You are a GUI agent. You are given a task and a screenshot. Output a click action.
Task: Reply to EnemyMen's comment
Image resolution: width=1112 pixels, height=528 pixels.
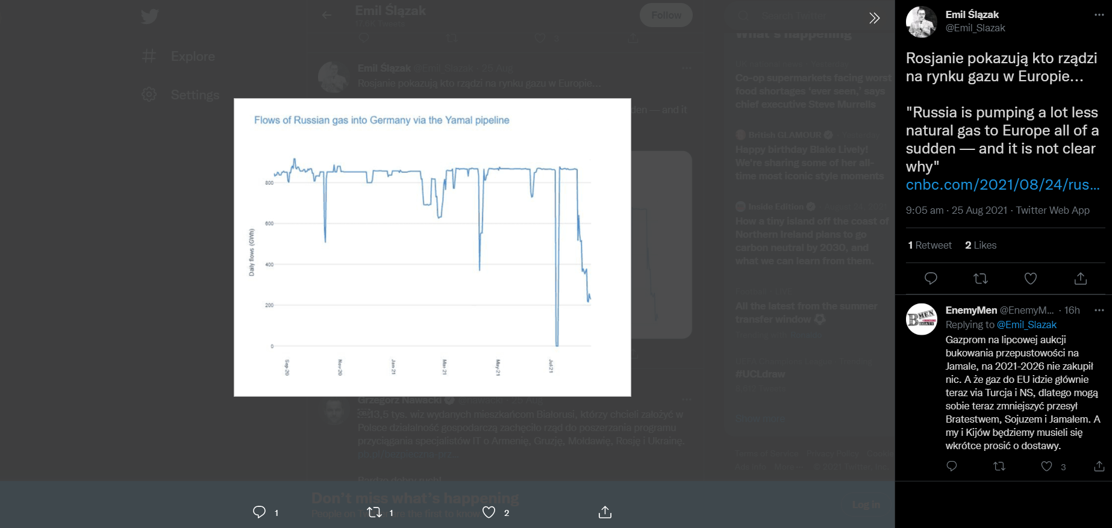click(x=952, y=466)
